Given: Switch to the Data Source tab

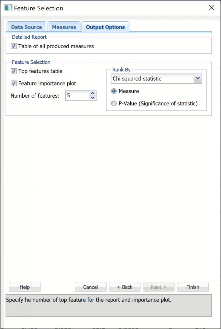Looking at the screenshot, I should tap(26, 27).
